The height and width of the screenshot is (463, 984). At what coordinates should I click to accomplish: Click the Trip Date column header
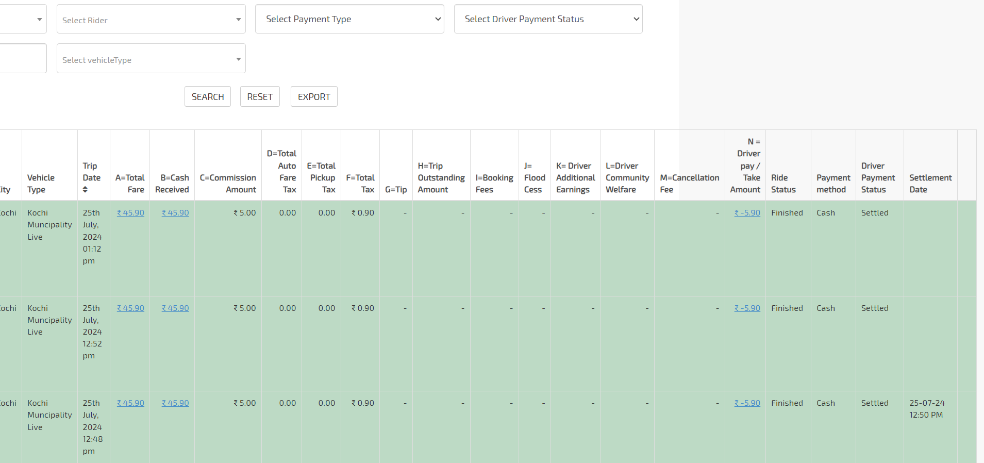(92, 172)
